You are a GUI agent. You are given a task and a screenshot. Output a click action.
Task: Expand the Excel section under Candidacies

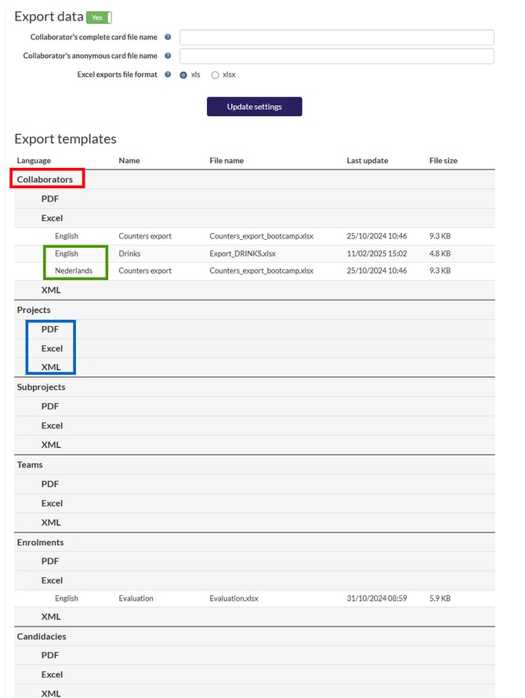52,674
